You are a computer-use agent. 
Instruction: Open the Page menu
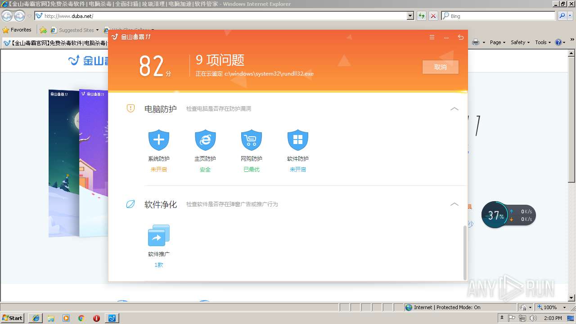point(498,42)
